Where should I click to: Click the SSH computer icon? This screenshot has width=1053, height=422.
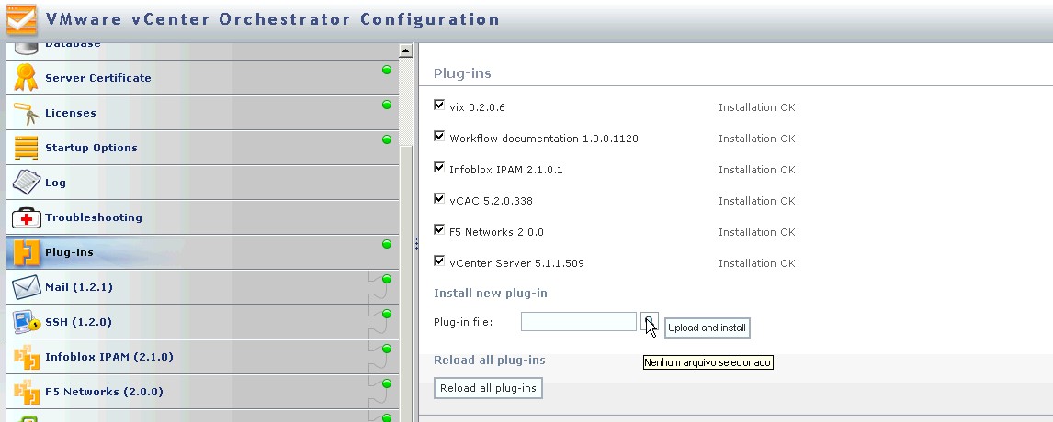pos(26,322)
